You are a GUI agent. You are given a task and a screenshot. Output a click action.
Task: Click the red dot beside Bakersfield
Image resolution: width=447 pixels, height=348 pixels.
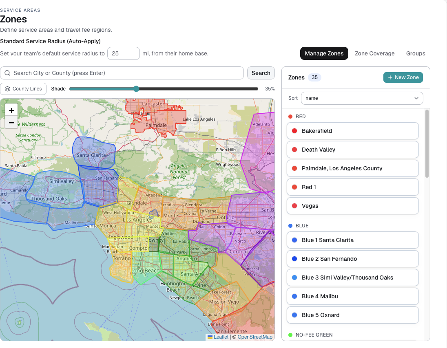coord(294,131)
